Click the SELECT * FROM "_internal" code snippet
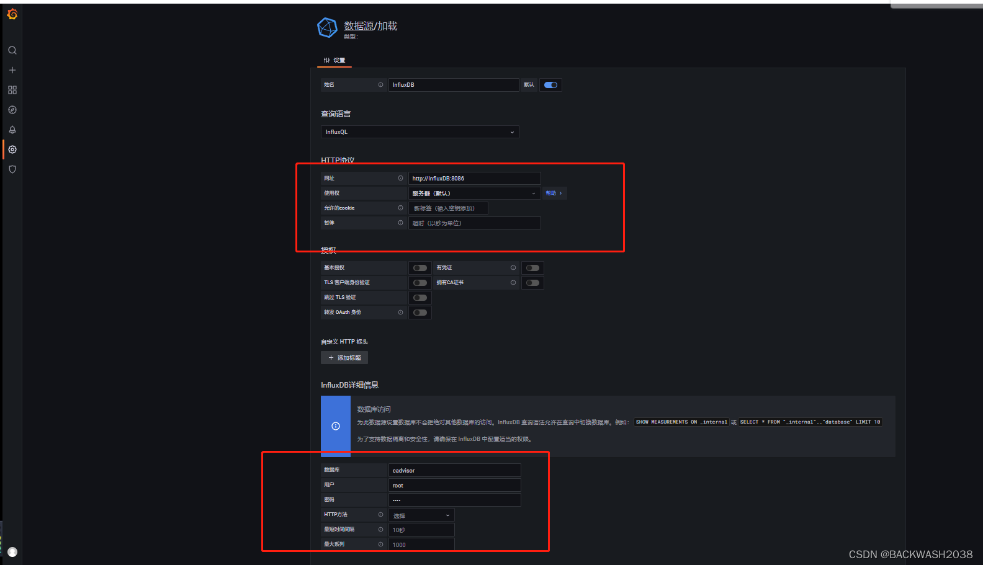 tap(810, 422)
